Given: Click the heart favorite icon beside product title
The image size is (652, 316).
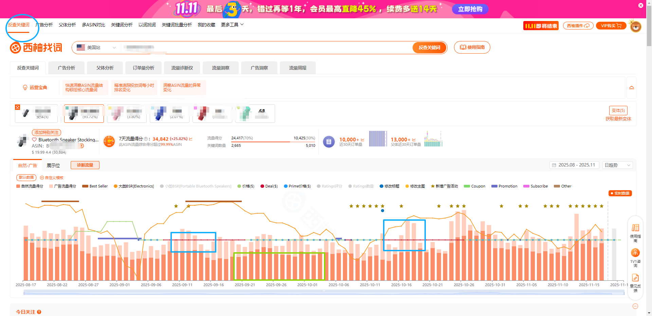Looking at the screenshot, I should 34,140.
